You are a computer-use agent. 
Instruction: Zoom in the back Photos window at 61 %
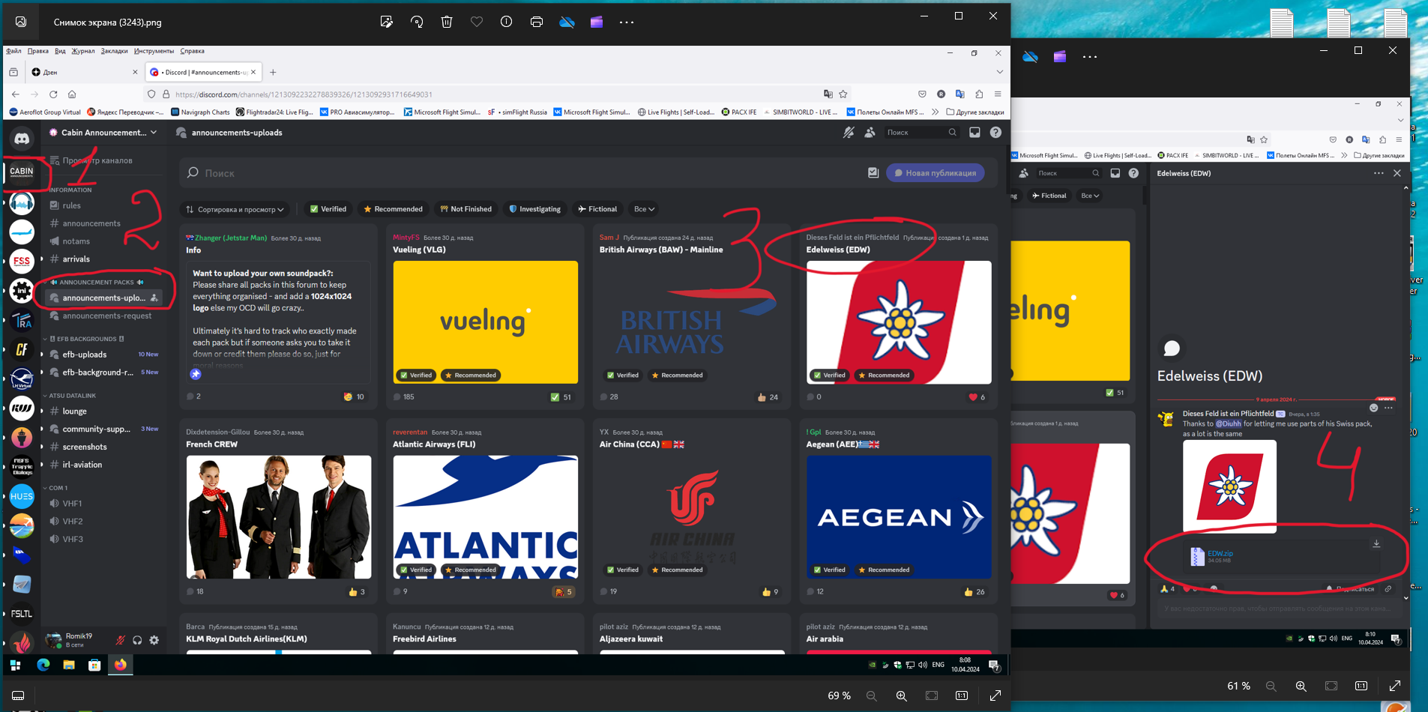tap(1301, 686)
